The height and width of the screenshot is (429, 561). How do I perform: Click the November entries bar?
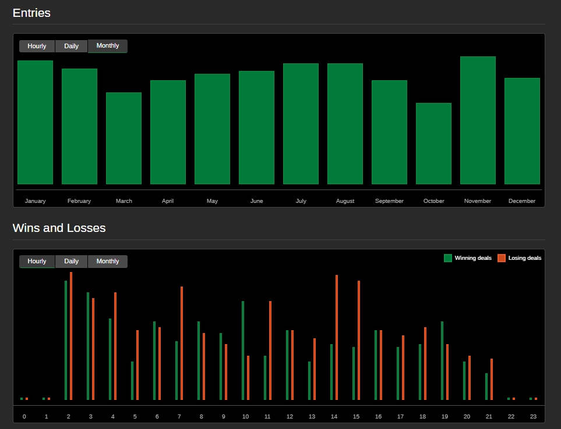478,120
